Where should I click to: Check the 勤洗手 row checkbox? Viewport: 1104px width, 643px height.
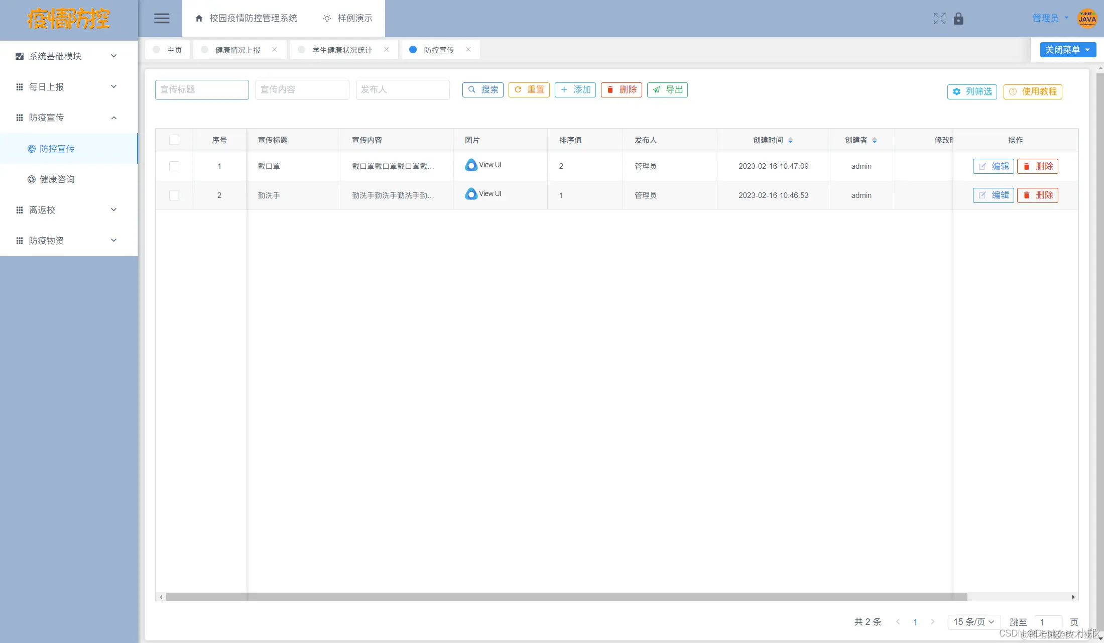point(174,195)
